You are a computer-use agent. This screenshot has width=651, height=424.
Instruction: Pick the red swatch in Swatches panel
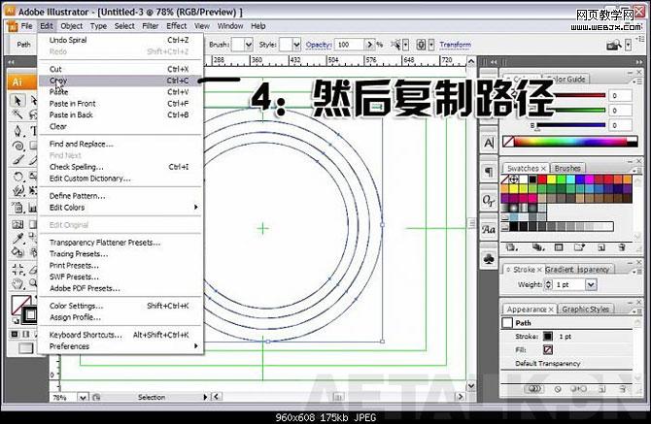[x=542, y=179]
